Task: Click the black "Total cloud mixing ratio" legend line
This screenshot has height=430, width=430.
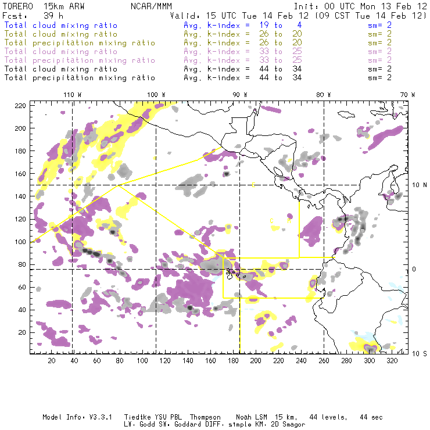Action: (61, 69)
